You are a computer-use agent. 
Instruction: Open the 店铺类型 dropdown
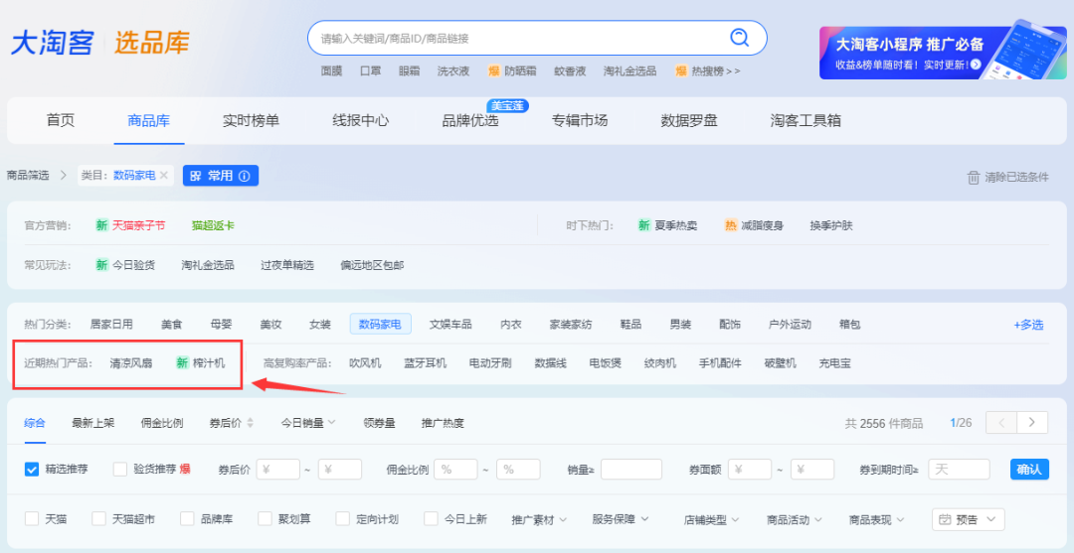click(712, 519)
